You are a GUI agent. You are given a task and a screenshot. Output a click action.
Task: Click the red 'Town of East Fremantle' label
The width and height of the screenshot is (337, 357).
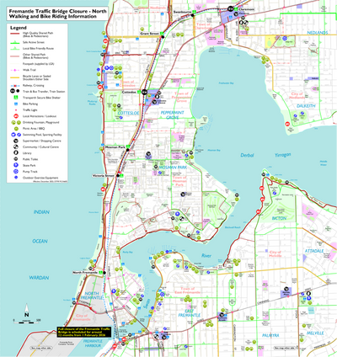(x=187, y=290)
